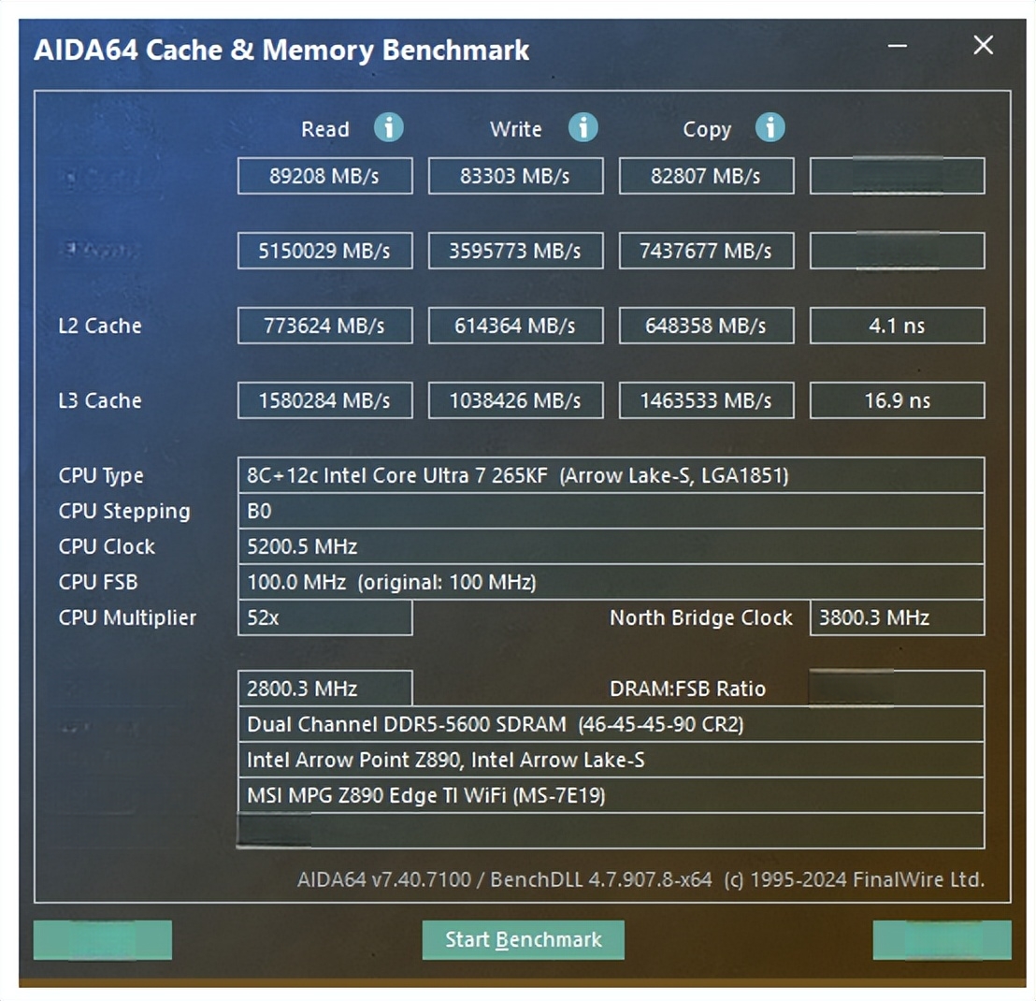Click the L3 Cache latency 16.9 ns
Viewport: 1036px width, 1001px height.
click(x=898, y=400)
